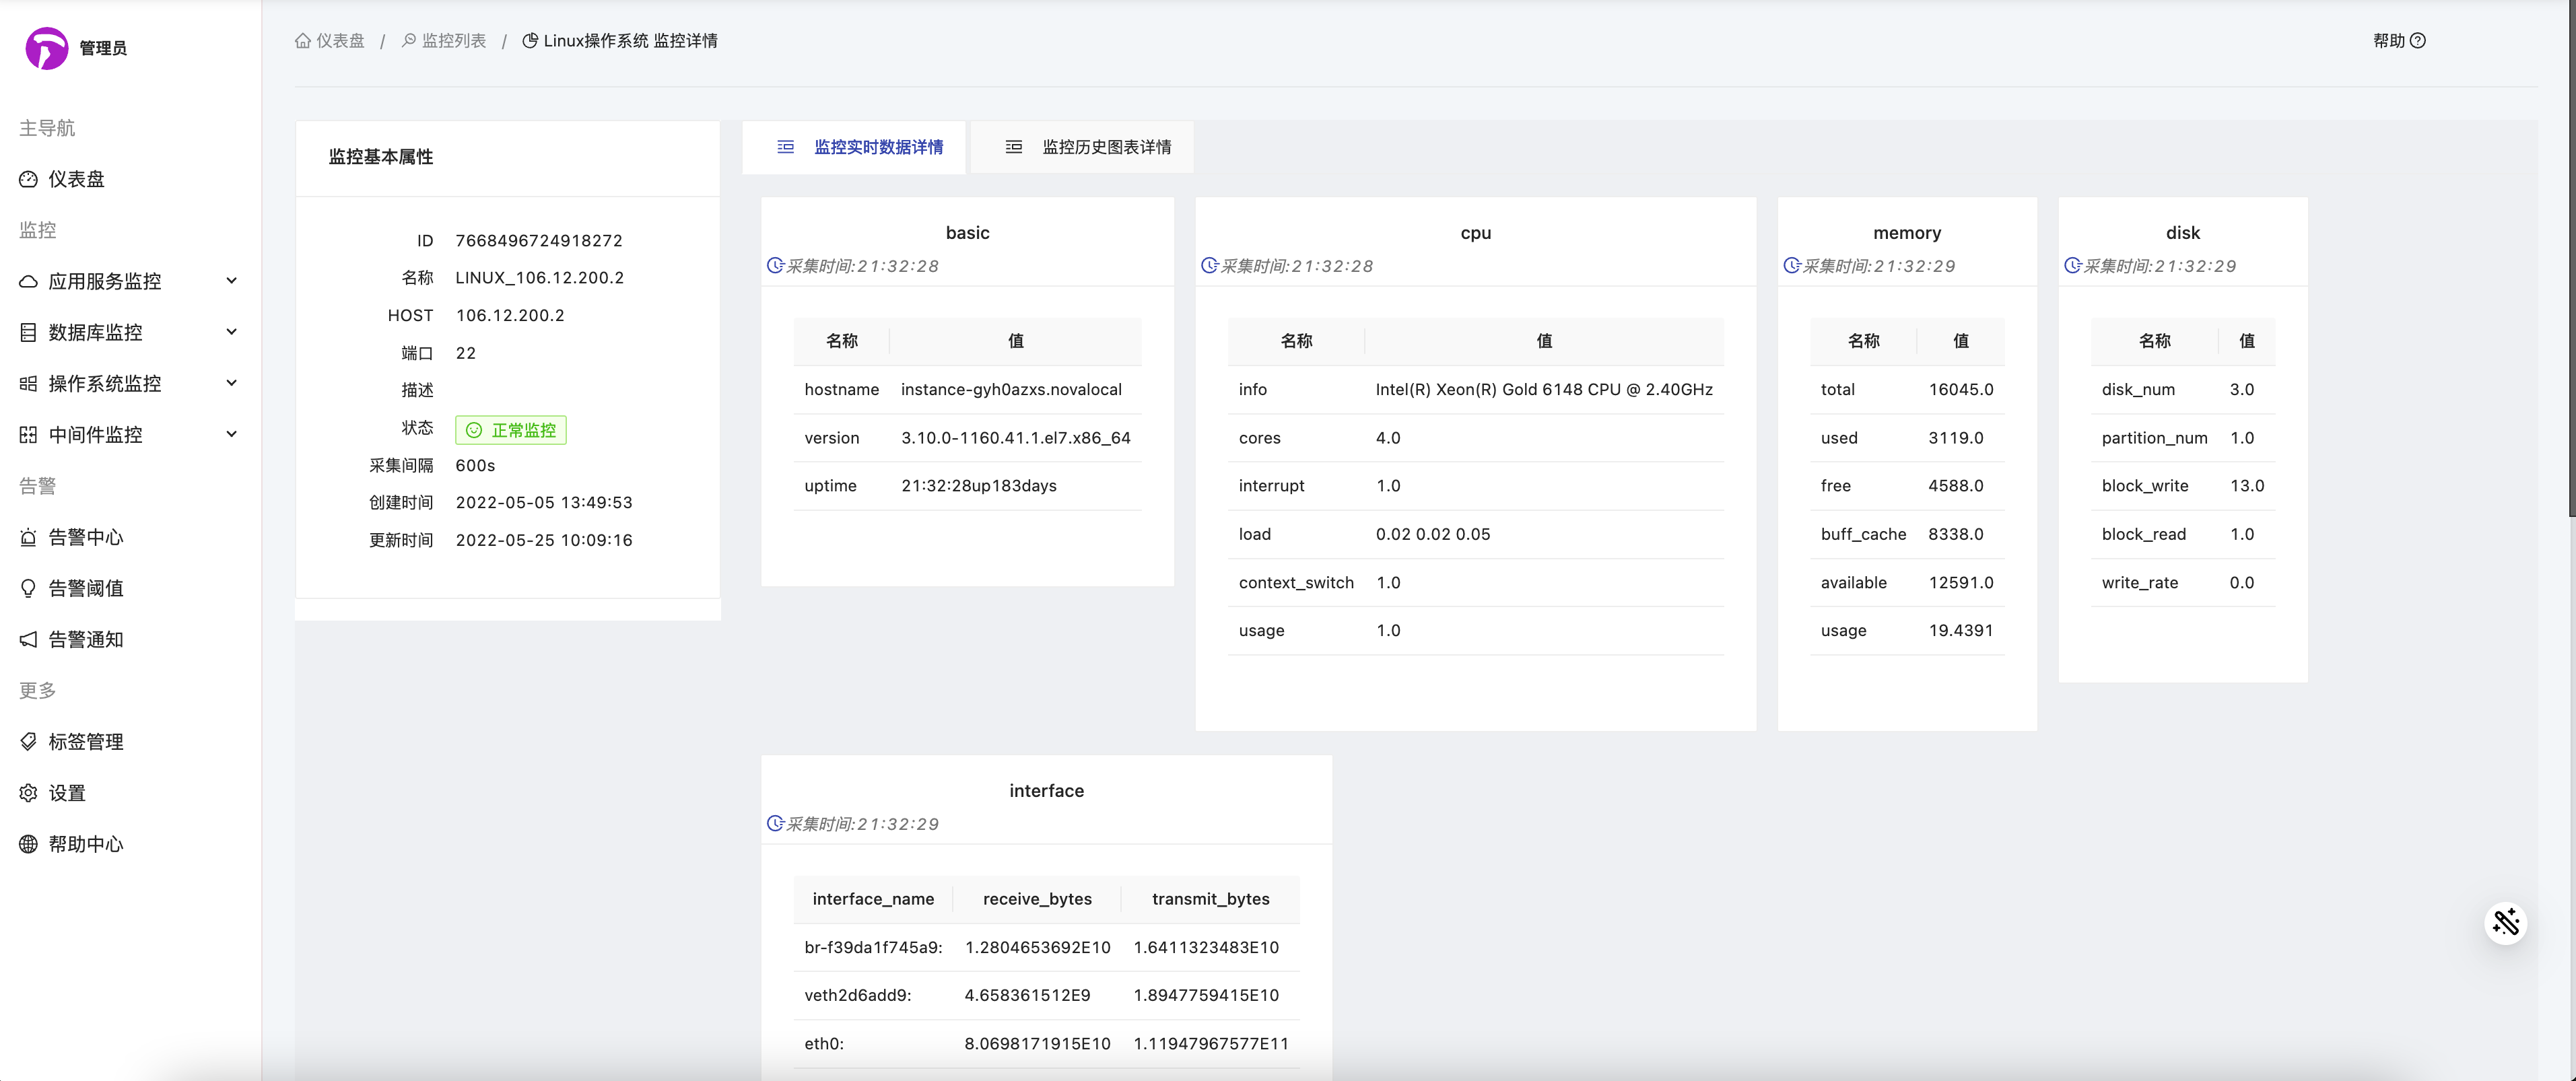Select memory usage value 19.4391

[1961, 631]
